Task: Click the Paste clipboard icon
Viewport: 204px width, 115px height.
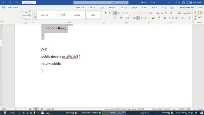Action: pyautogui.click(x=200, y=13)
